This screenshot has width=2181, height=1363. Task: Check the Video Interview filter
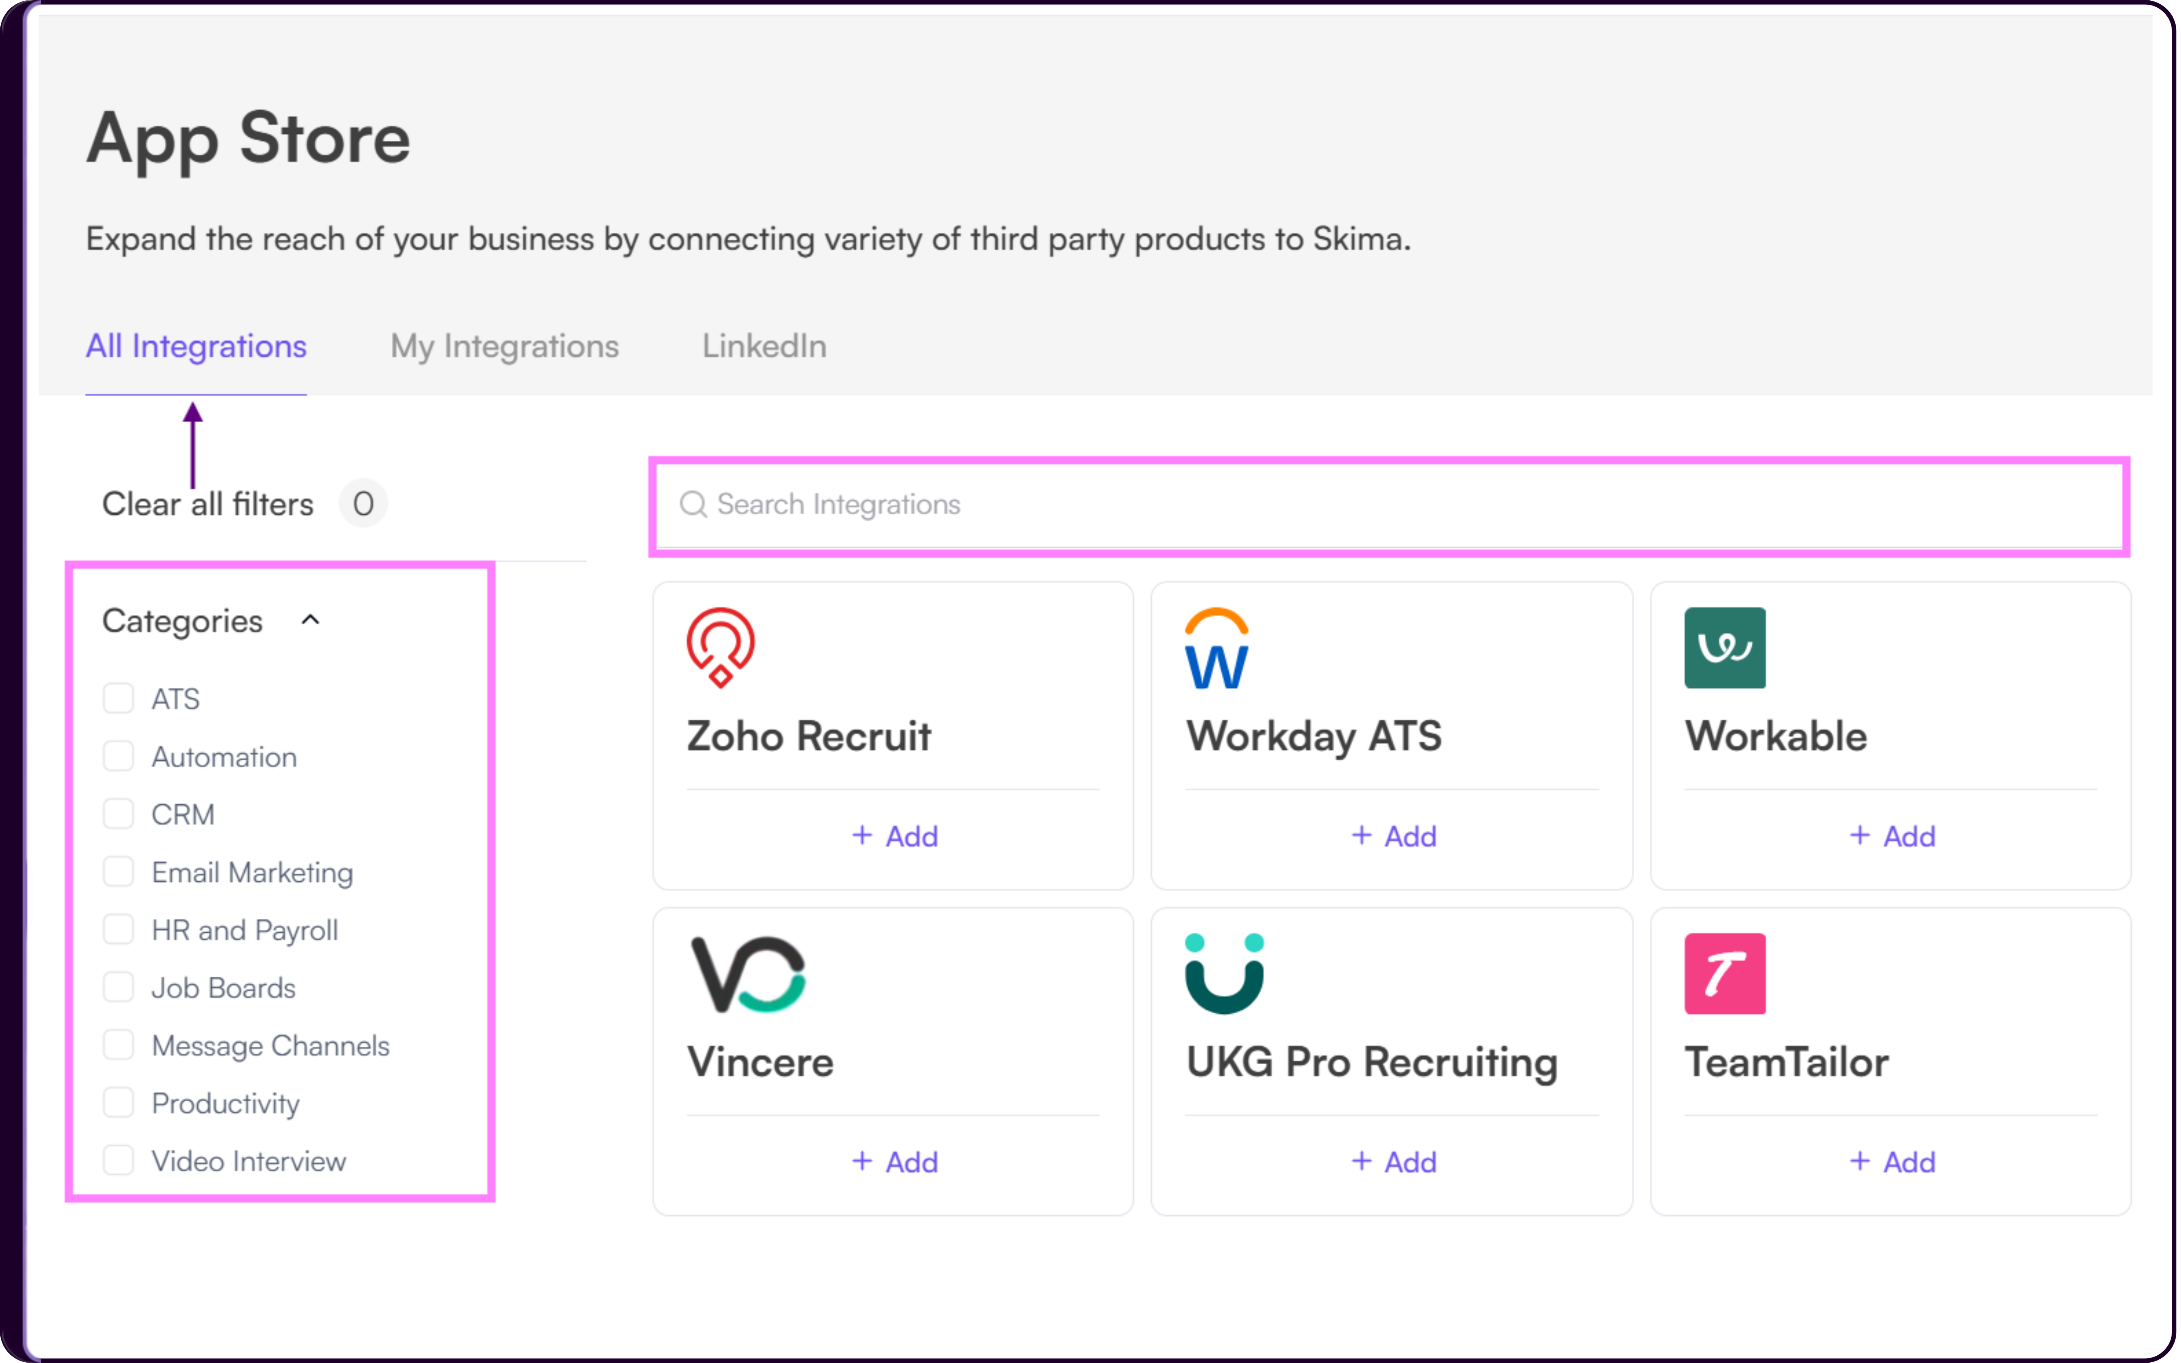coord(118,1160)
